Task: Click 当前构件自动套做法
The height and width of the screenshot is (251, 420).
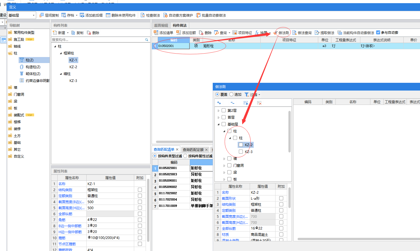Action: point(356,33)
